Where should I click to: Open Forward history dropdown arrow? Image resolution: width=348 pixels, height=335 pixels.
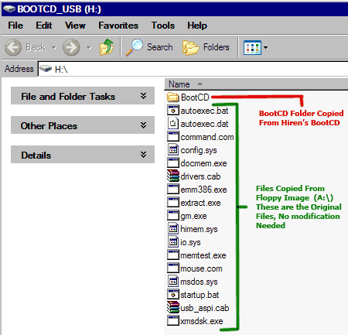89,48
